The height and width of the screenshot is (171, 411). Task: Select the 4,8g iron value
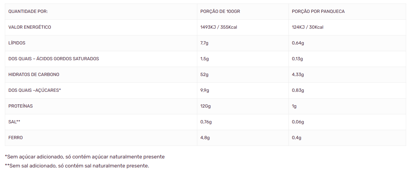point(205,138)
